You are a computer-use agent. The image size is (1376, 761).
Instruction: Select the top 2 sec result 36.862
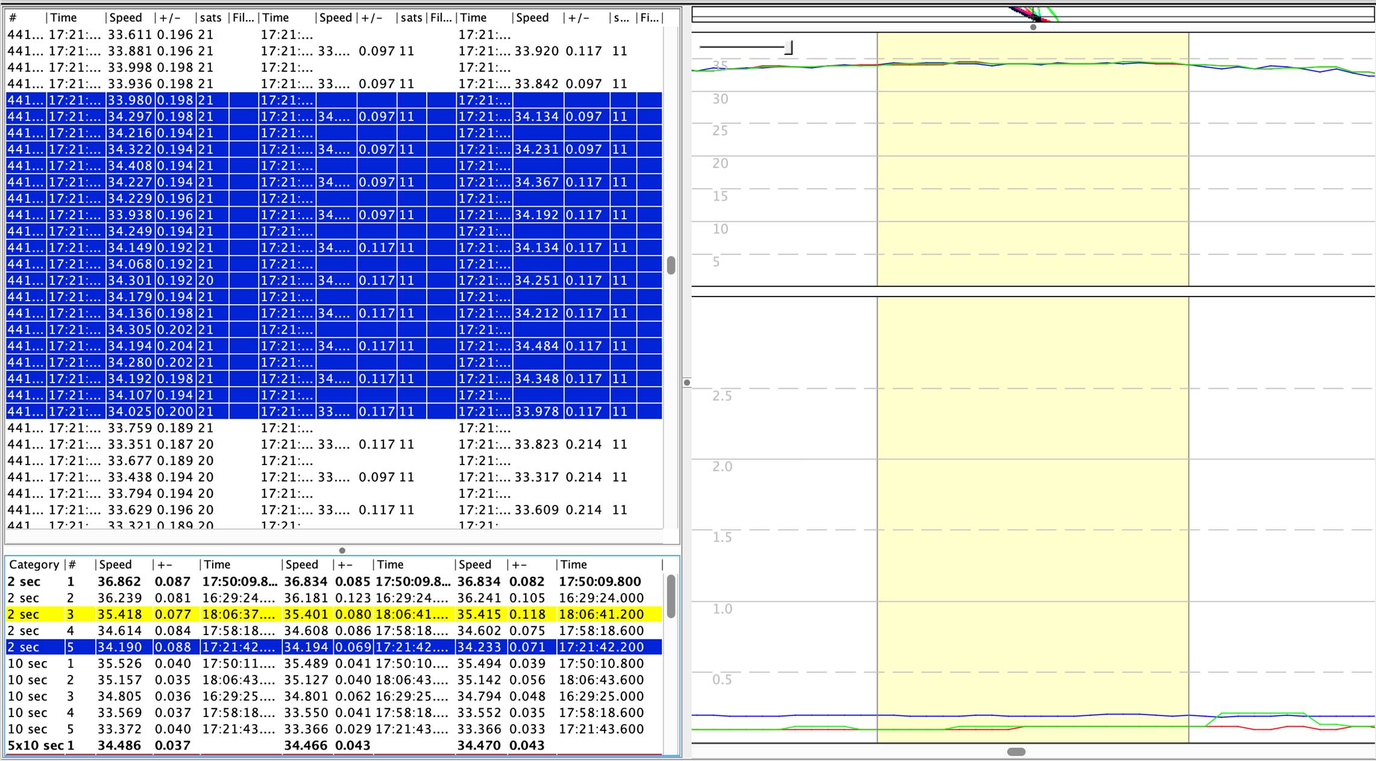click(x=119, y=582)
